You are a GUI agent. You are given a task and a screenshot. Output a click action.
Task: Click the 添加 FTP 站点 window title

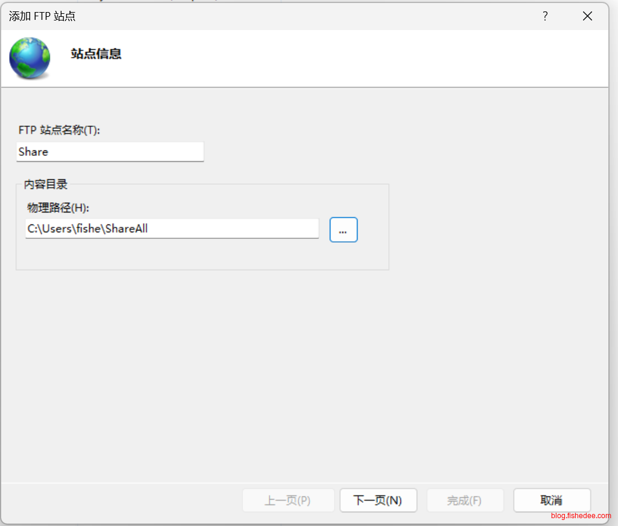tap(42, 16)
